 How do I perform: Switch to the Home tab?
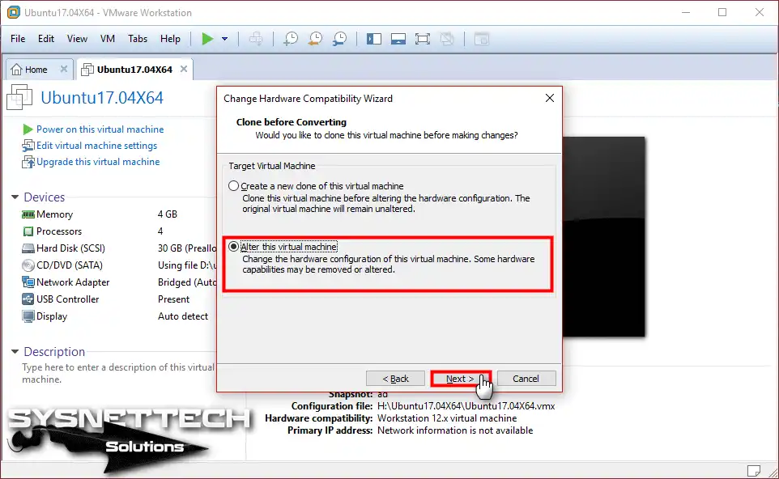(39, 70)
